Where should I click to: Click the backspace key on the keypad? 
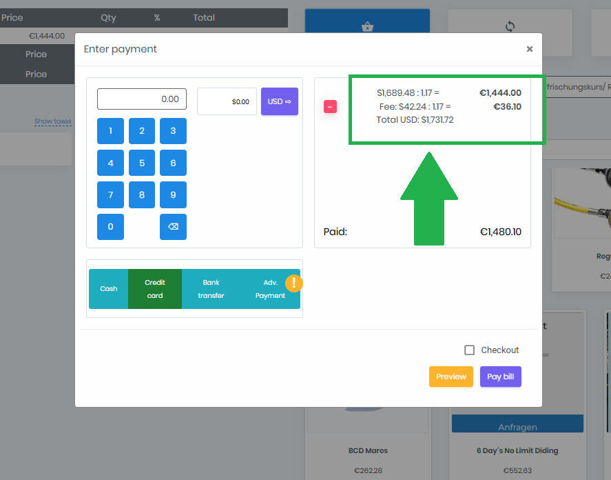coord(173,227)
